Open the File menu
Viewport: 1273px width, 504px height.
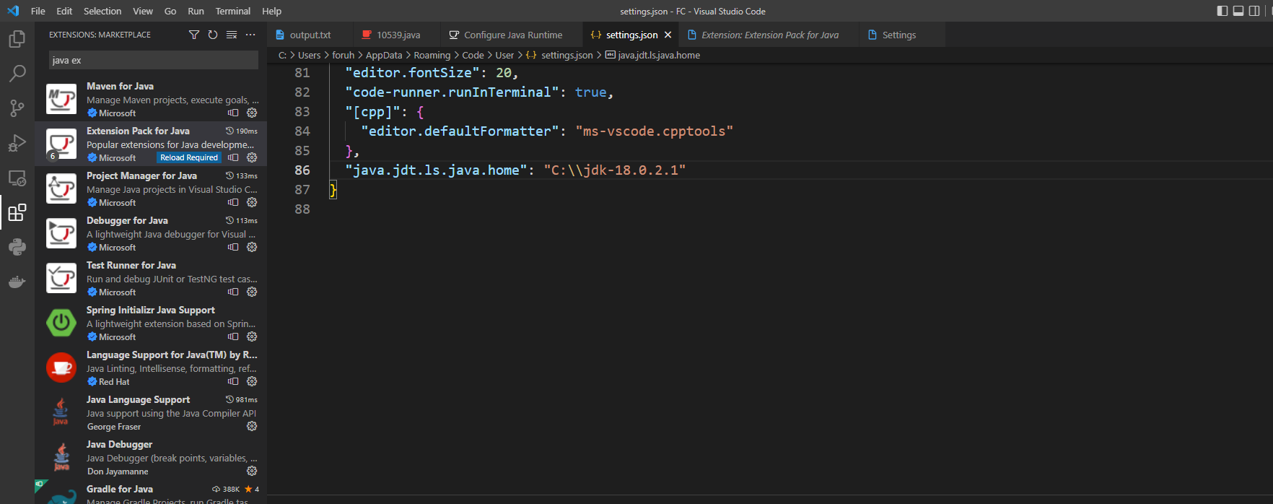38,11
